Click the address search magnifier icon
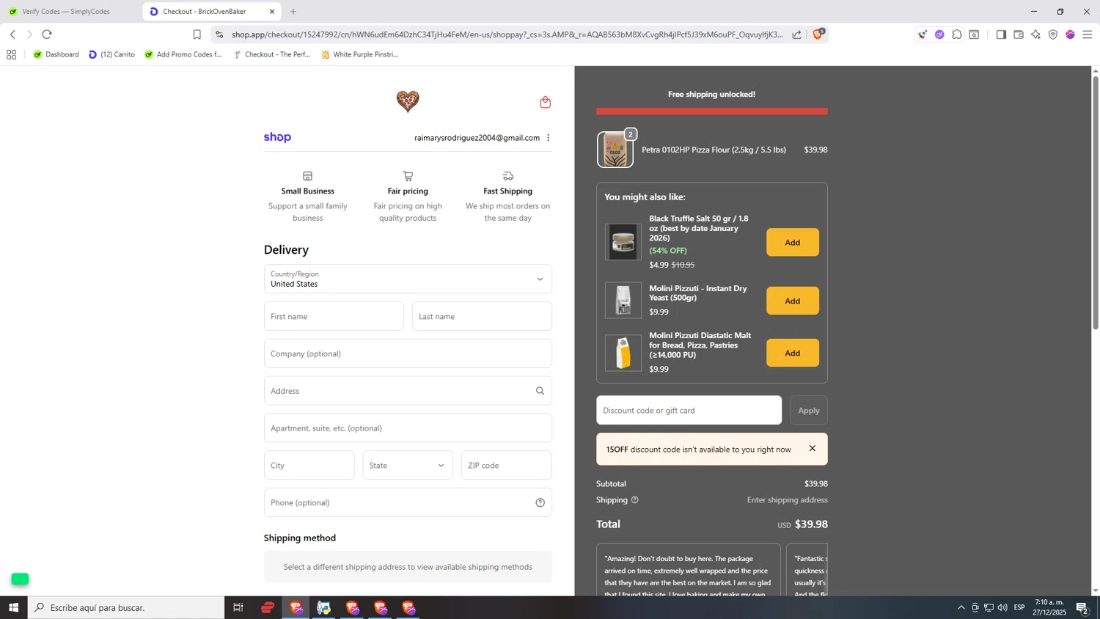 (540, 391)
